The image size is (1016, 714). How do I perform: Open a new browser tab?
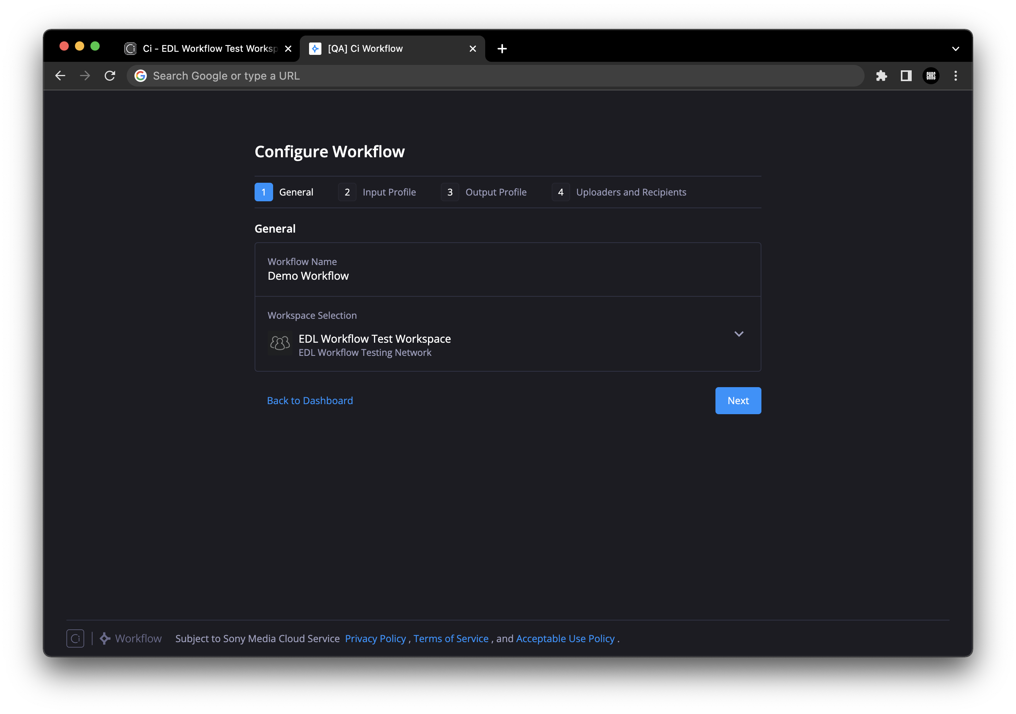(502, 49)
